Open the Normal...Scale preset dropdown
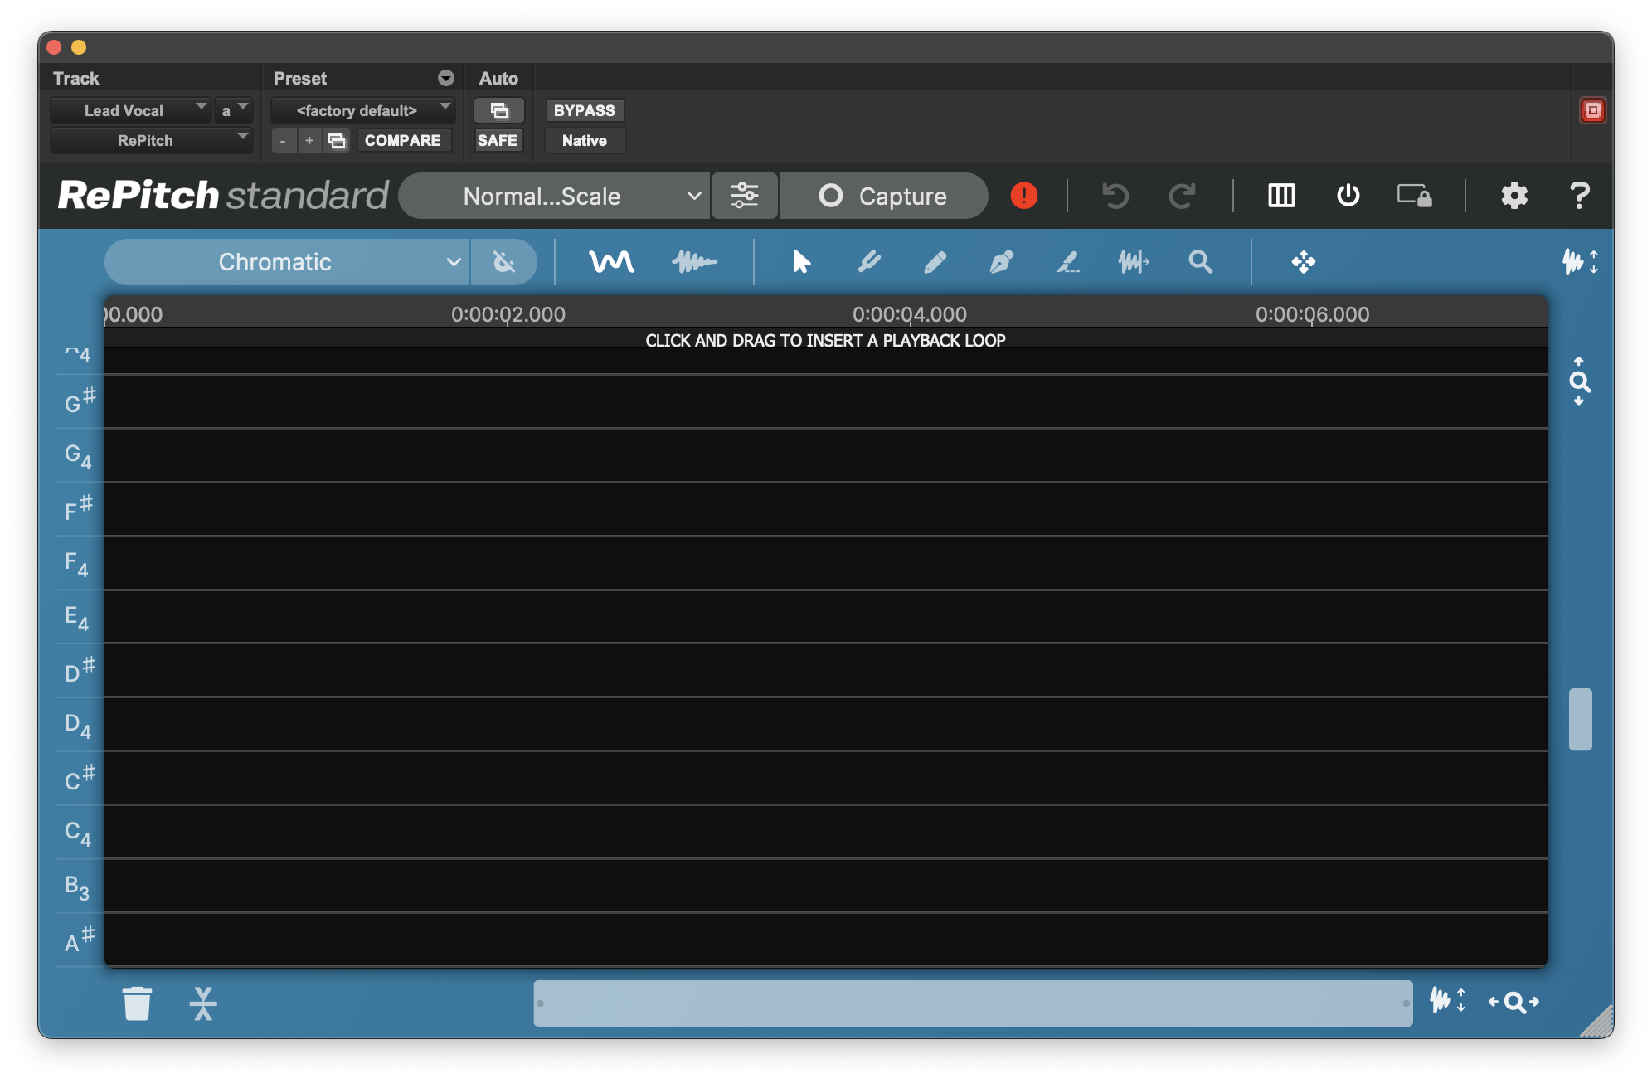This screenshot has width=1652, height=1083. pos(554,196)
